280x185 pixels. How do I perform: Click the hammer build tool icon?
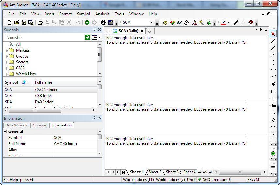point(194,22)
